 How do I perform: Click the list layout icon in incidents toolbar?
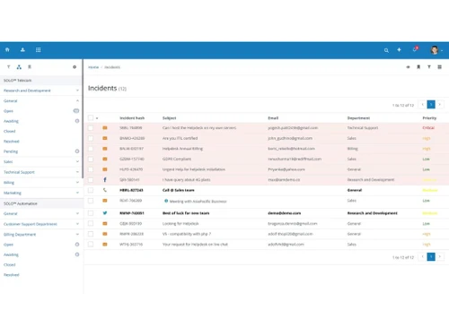tap(439, 67)
